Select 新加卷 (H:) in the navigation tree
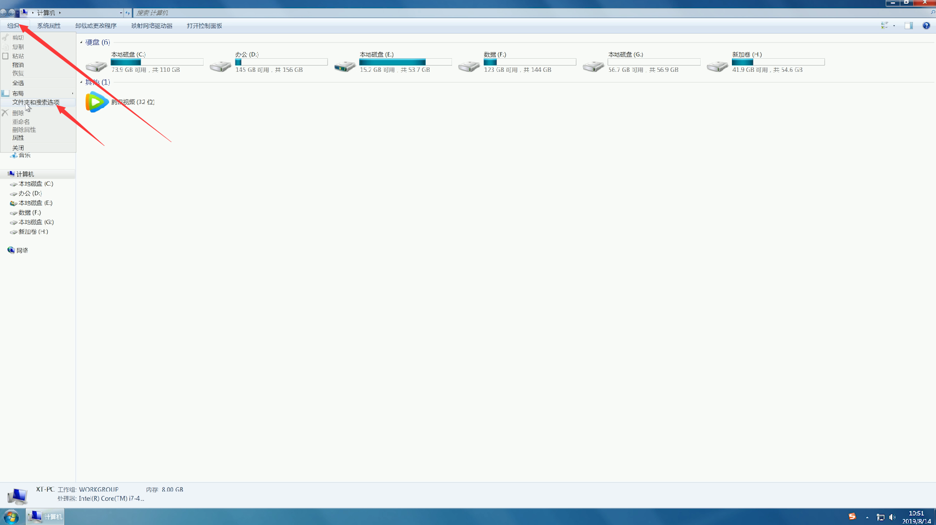The height and width of the screenshot is (525, 936). pos(29,232)
